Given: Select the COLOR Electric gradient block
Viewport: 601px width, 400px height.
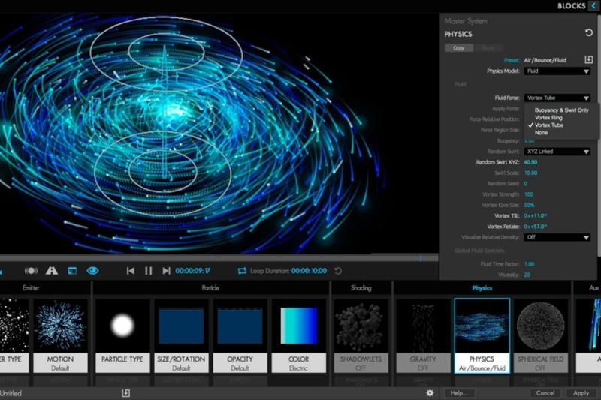Looking at the screenshot, I should (x=298, y=335).
